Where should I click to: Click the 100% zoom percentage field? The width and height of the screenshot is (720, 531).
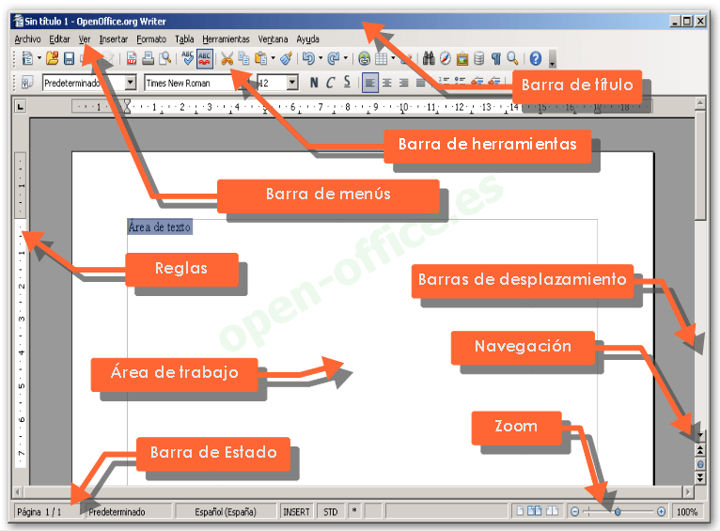(x=687, y=511)
